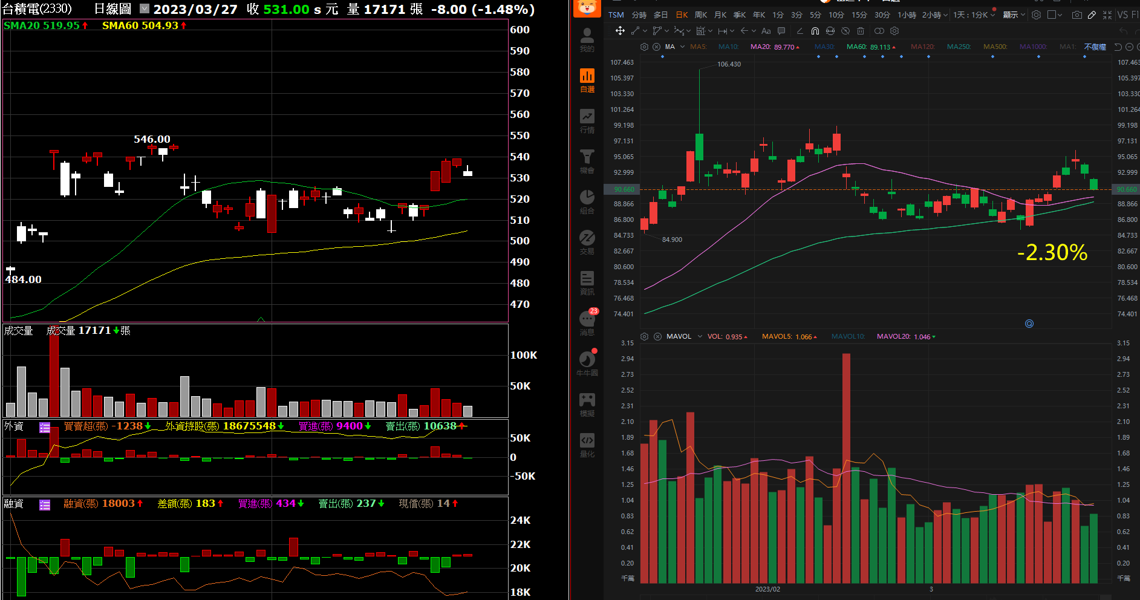Open MA indicator settings gear
Screen dimensions: 1140x600
click(644, 47)
